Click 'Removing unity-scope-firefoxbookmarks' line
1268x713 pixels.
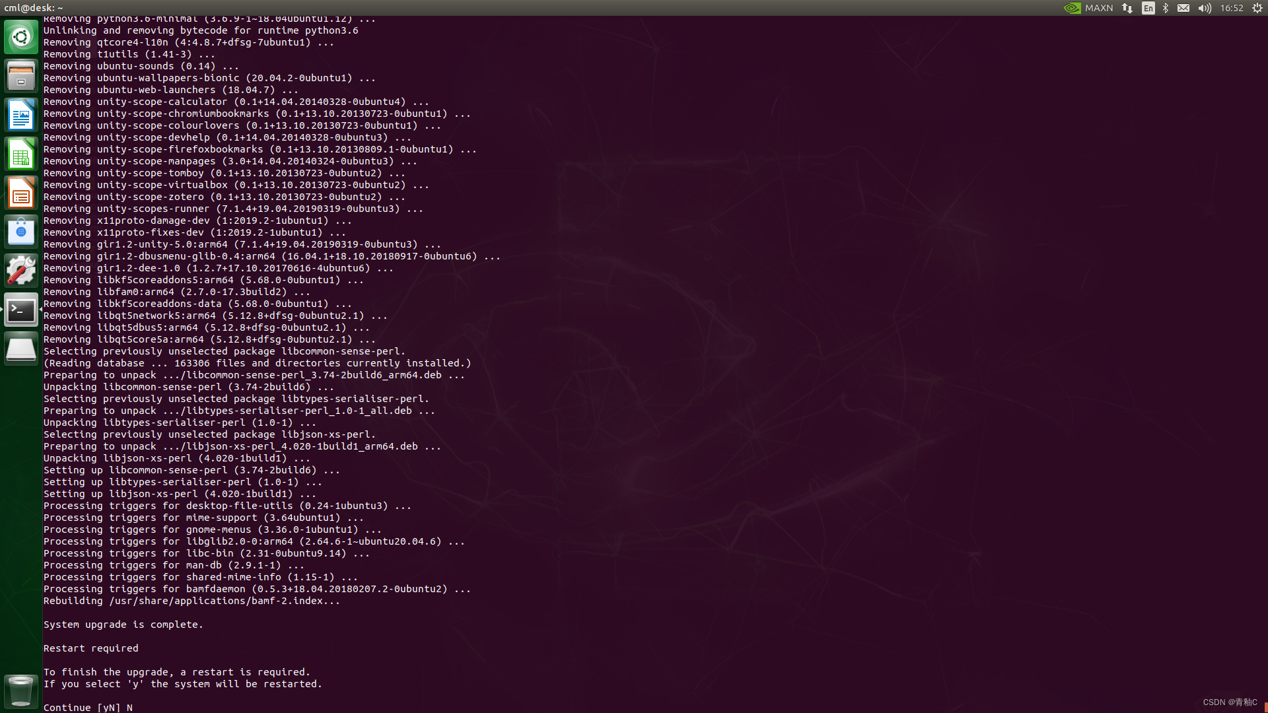coord(260,149)
